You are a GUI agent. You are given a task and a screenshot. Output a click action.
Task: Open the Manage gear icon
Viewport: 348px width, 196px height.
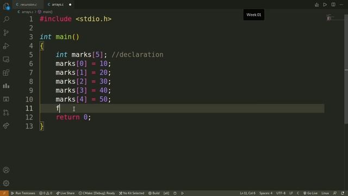pos(6,183)
